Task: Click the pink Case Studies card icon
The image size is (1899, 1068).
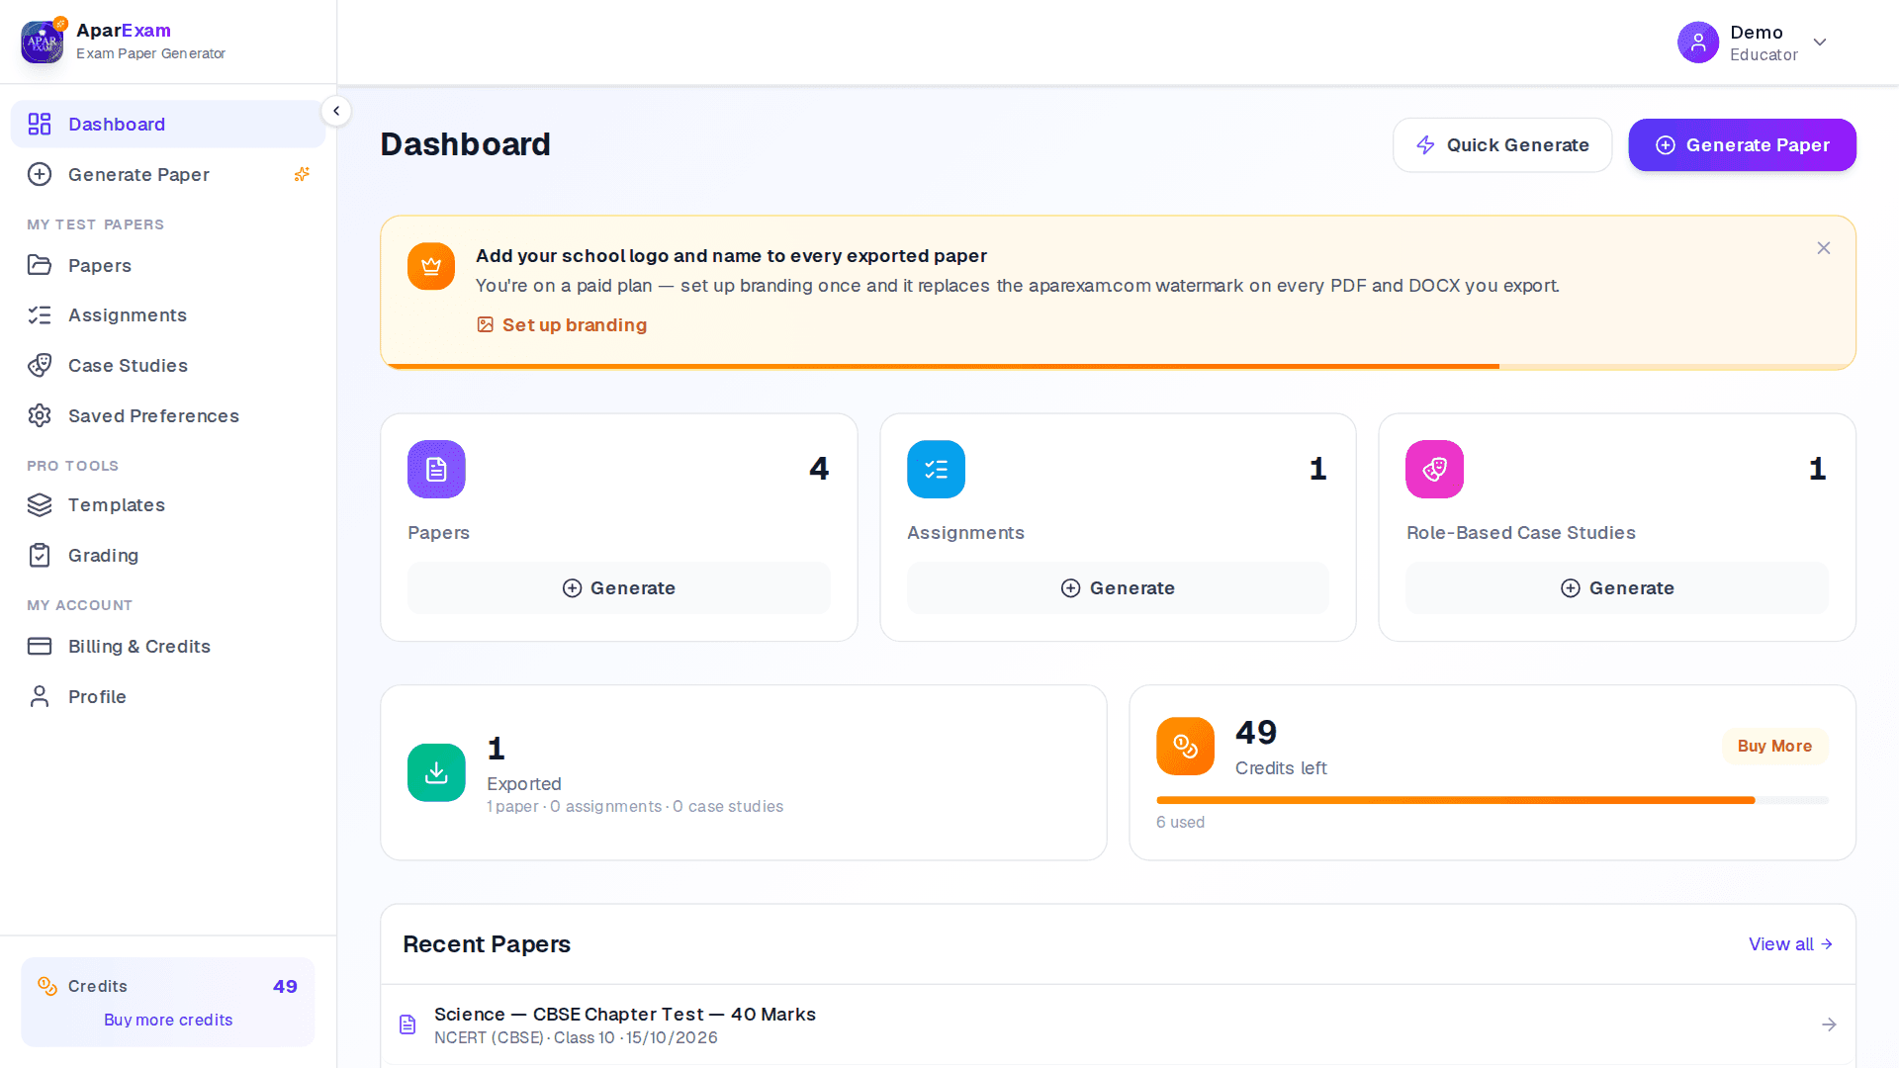Action: [1434, 469]
